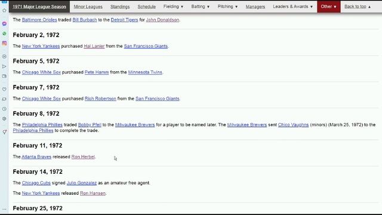Open New York Yankees link in Ron Hansen row
Screen dimensions: 382x215
click(41, 193)
